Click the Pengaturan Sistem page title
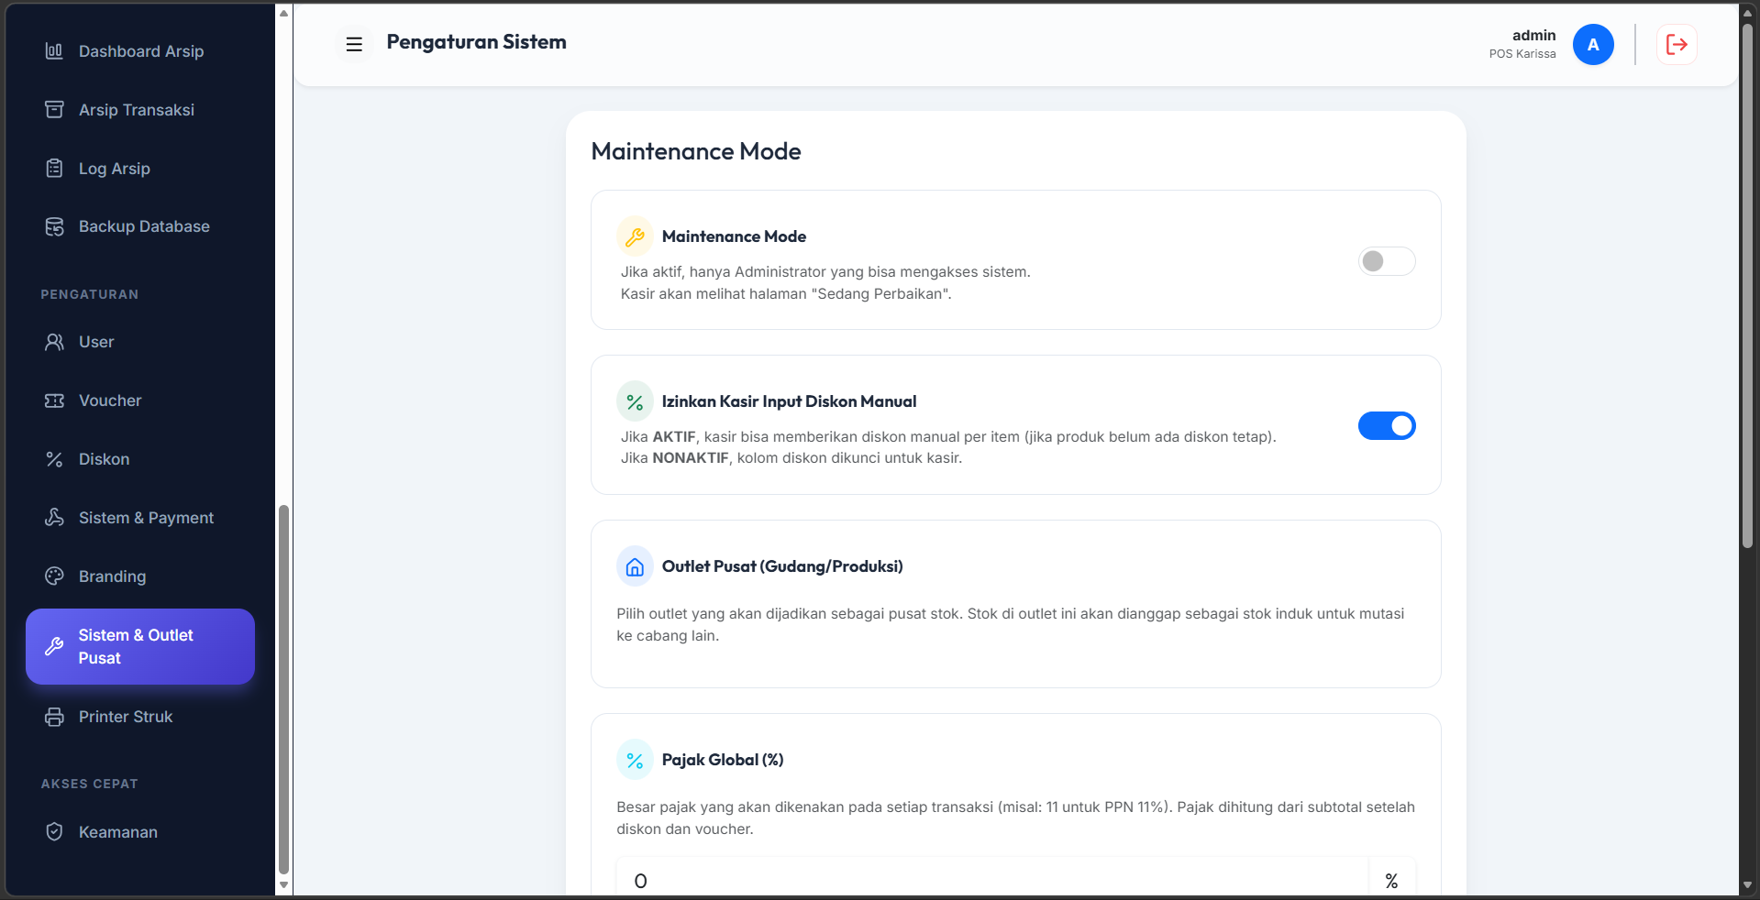This screenshot has height=900, width=1760. coord(476,42)
